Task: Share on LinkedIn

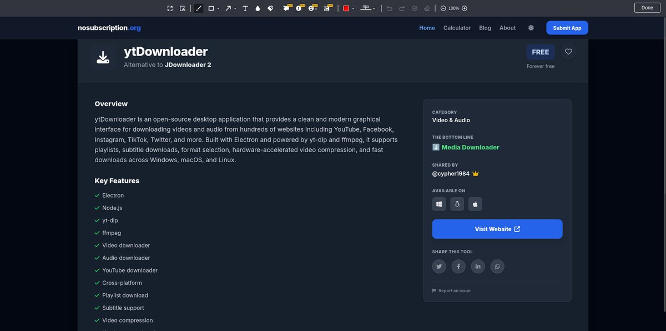Action: (478, 267)
